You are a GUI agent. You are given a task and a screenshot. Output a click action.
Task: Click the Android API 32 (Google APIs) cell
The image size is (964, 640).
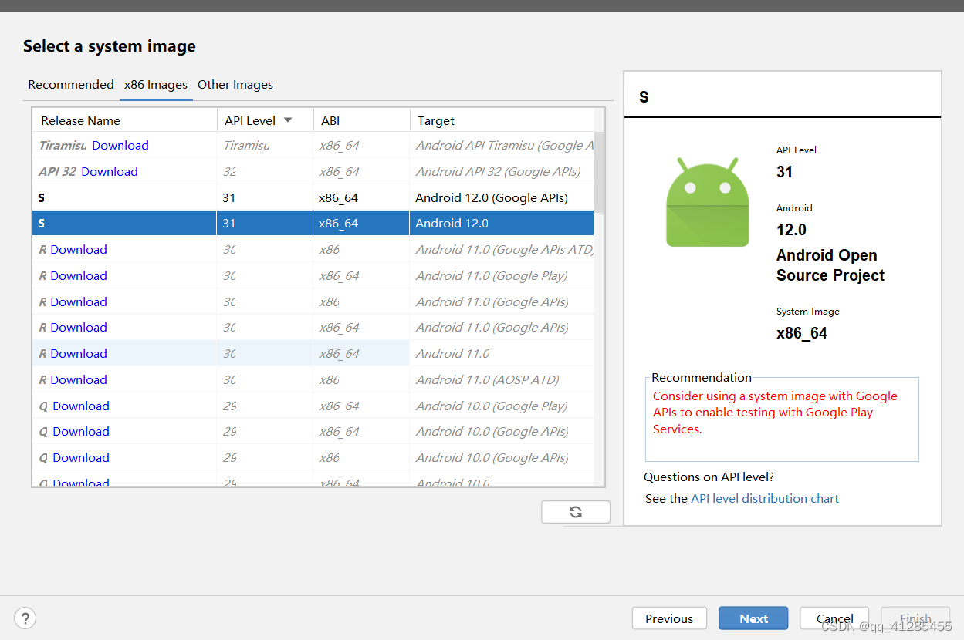point(502,172)
